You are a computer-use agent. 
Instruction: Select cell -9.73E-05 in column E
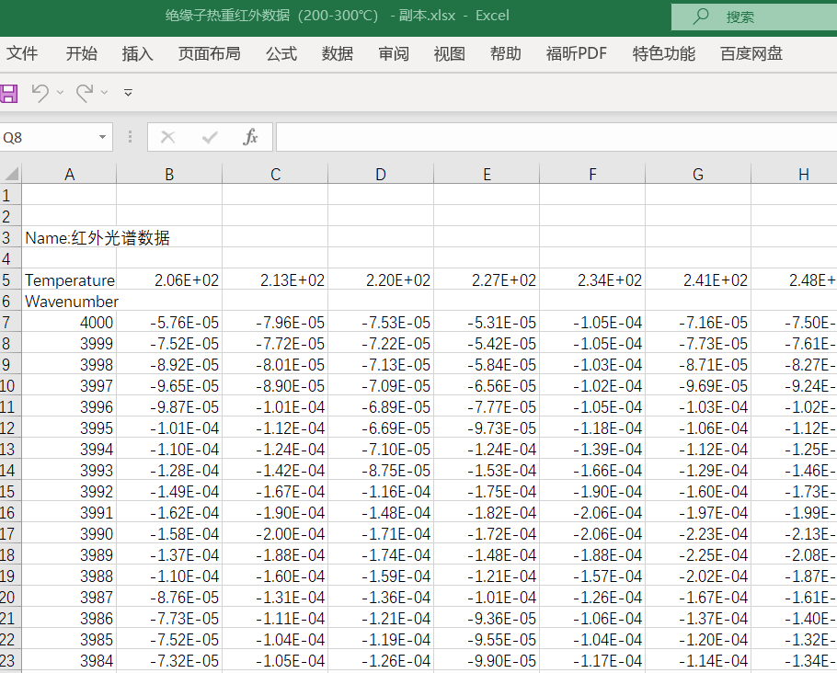(x=487, y=428)
